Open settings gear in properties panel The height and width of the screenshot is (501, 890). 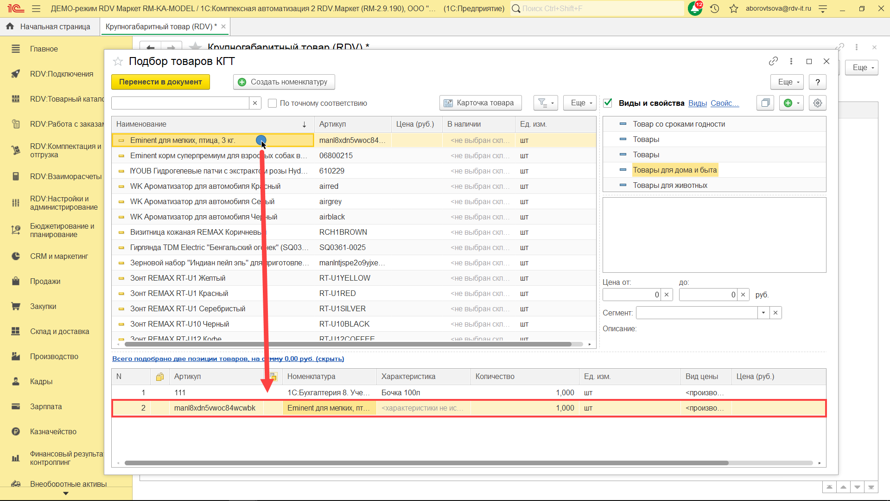(817, 103)
